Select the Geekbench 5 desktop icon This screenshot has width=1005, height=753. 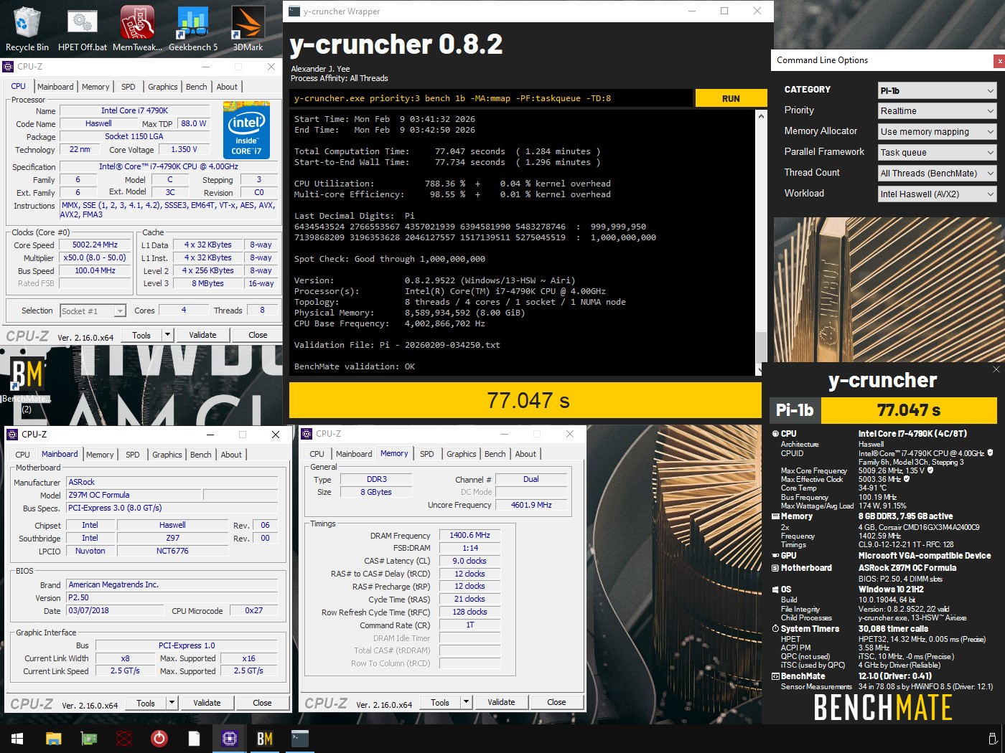[x=193, y=29]
